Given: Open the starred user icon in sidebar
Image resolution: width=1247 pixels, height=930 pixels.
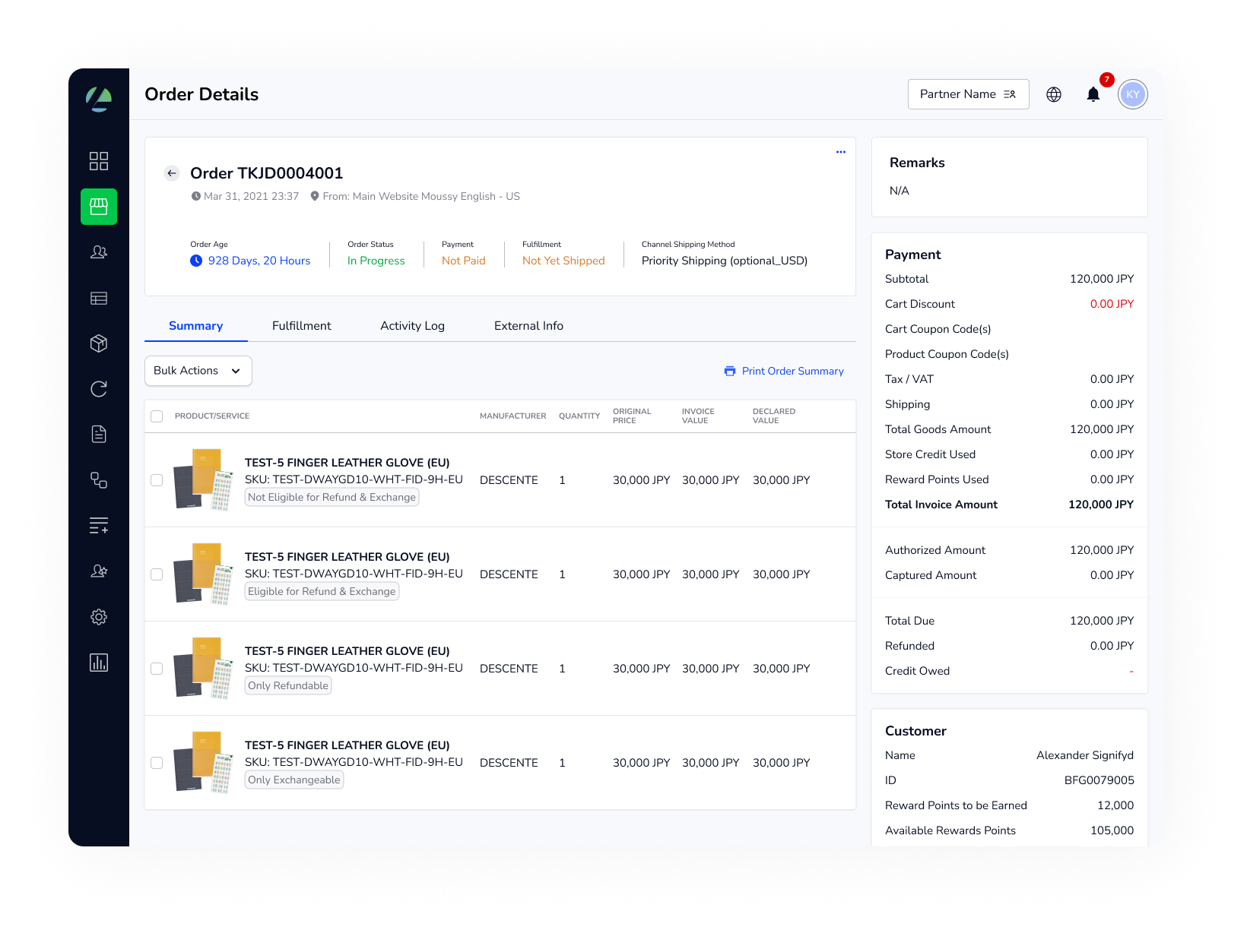Looking at the screenshot, I should tap(99, 571).
